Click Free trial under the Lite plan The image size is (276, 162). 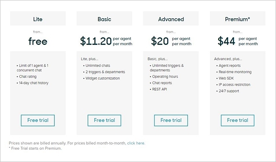pyautogui.click(x=38, y=120)
